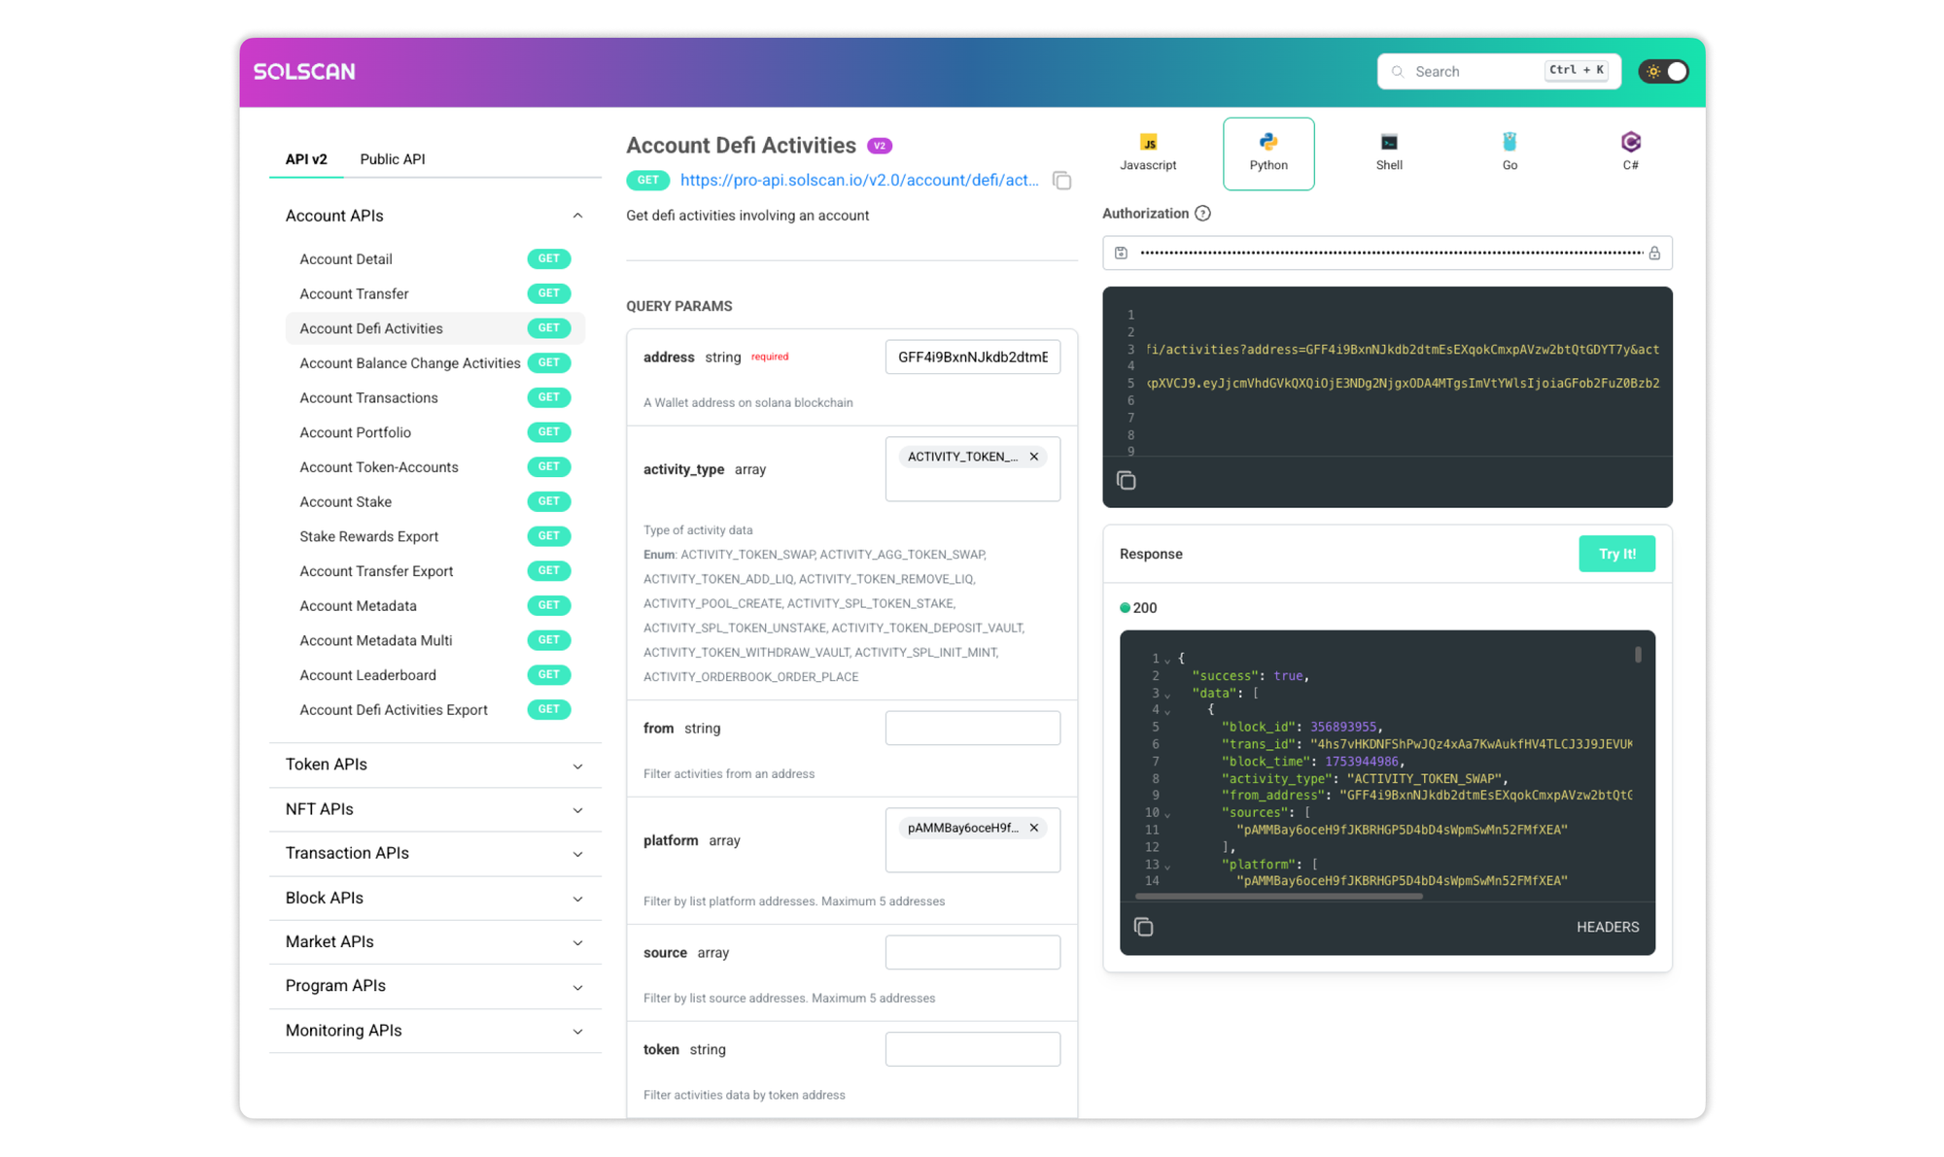
Task: Switch to the Public API tab
Action: 392,158
